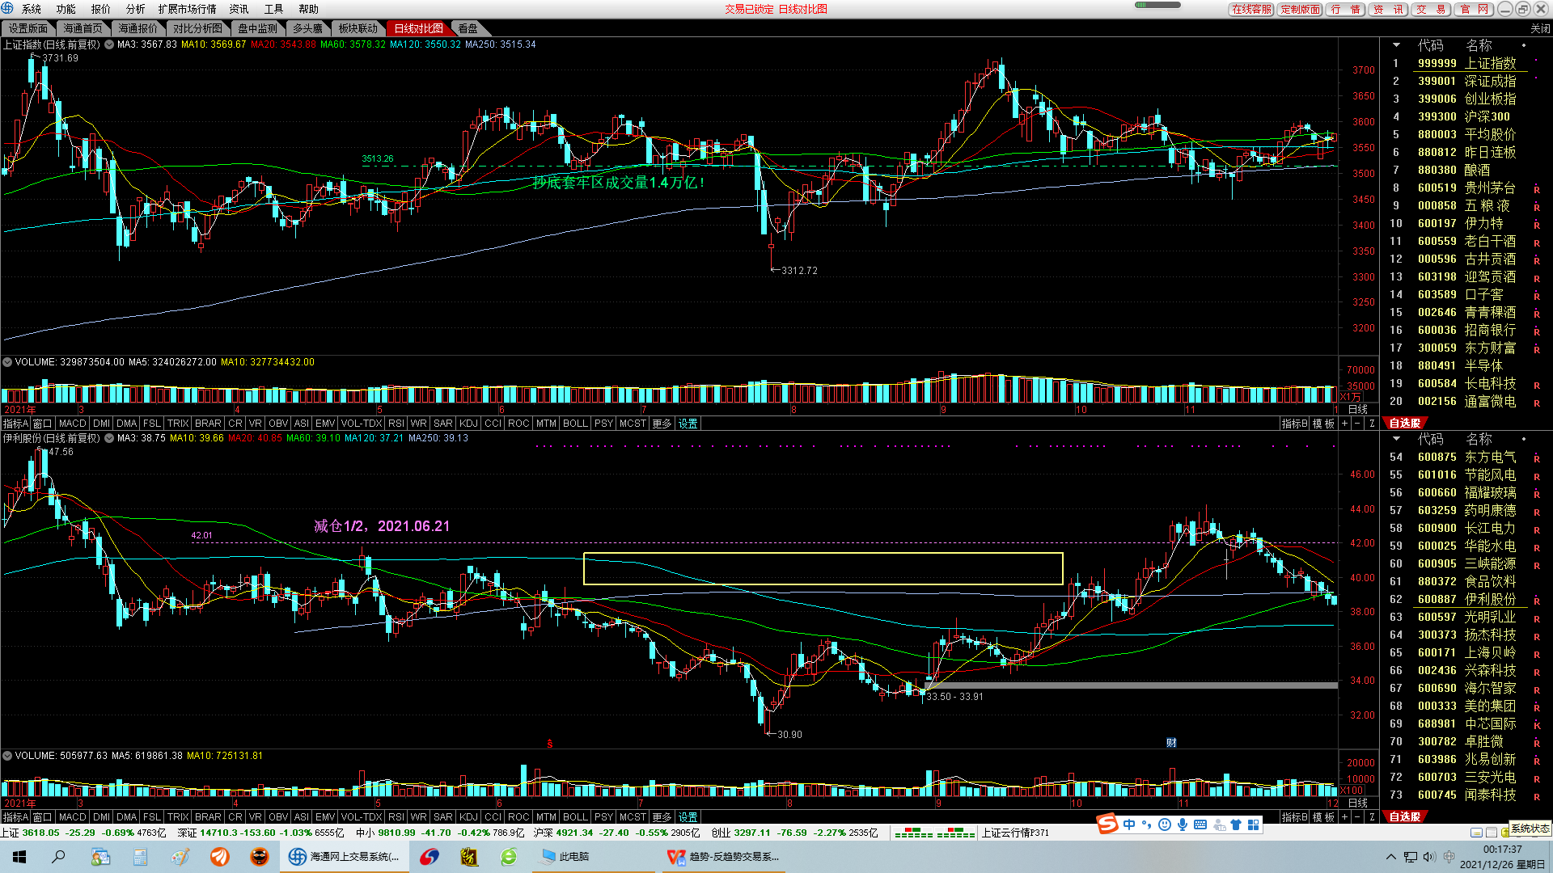Click the plus zoom button in upper chart
Screen dimensions: 1553x873
point(1344,424)
